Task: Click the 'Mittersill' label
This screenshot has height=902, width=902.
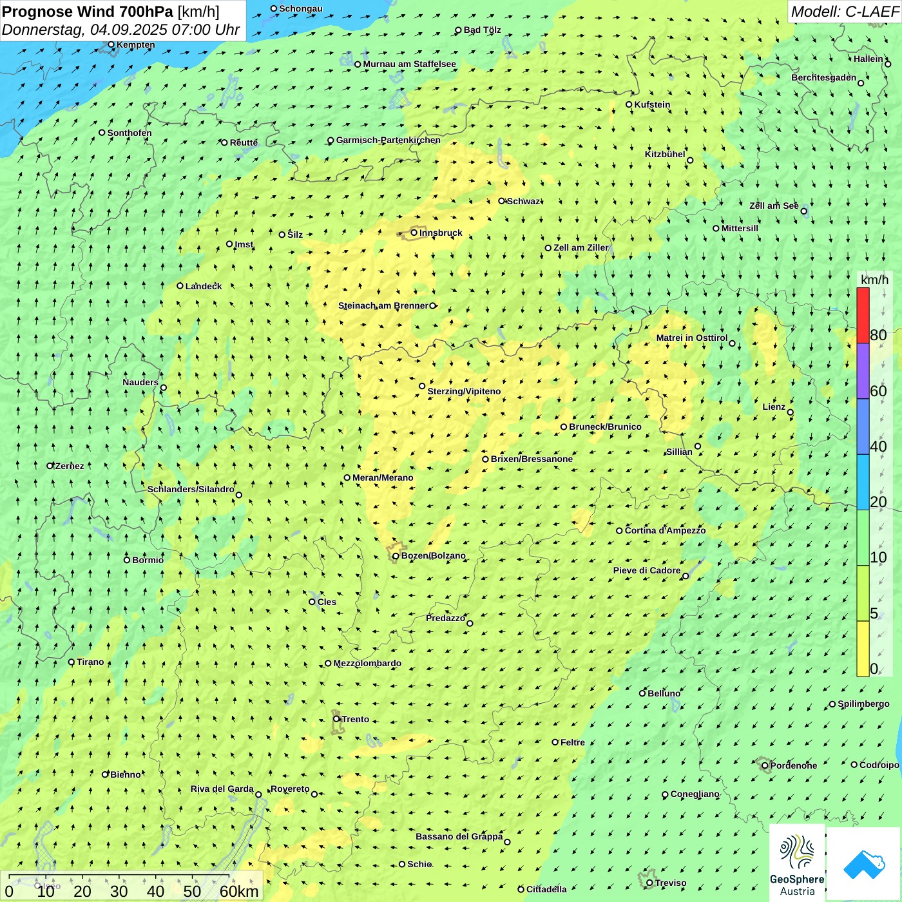Action: point(740,228)
